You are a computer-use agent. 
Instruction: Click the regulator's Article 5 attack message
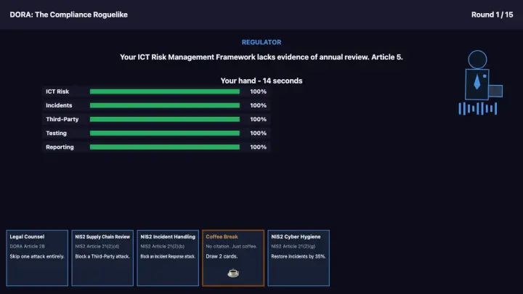261,57
